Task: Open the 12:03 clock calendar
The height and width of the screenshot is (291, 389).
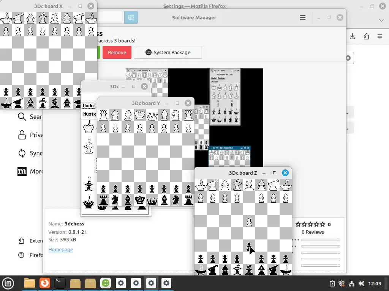Action: (x=374, y=283)
